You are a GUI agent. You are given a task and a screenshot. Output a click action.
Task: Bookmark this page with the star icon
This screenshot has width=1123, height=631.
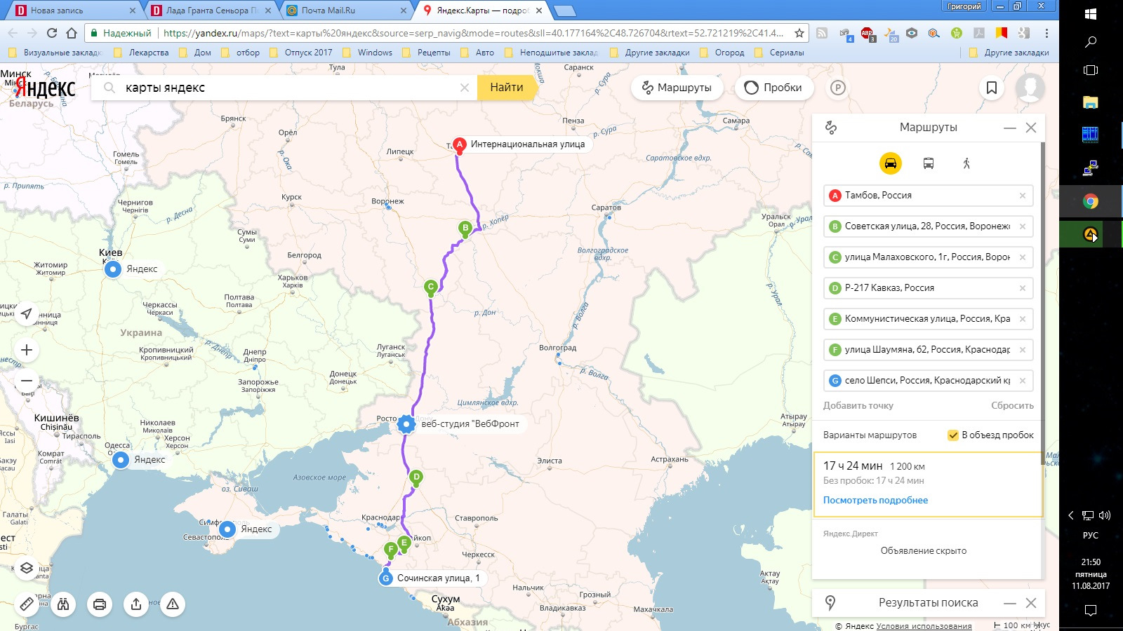click(x=799, y=33)
